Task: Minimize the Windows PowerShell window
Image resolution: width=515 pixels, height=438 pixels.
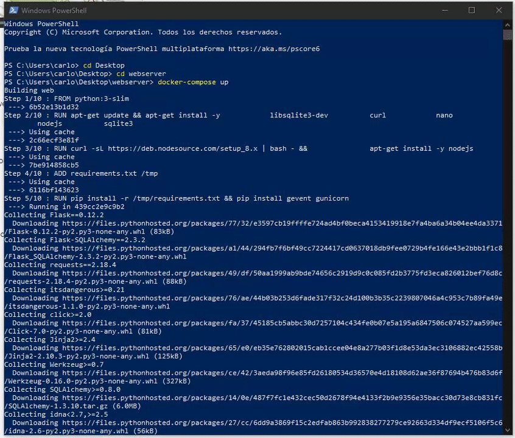Action: pos(445,10)
